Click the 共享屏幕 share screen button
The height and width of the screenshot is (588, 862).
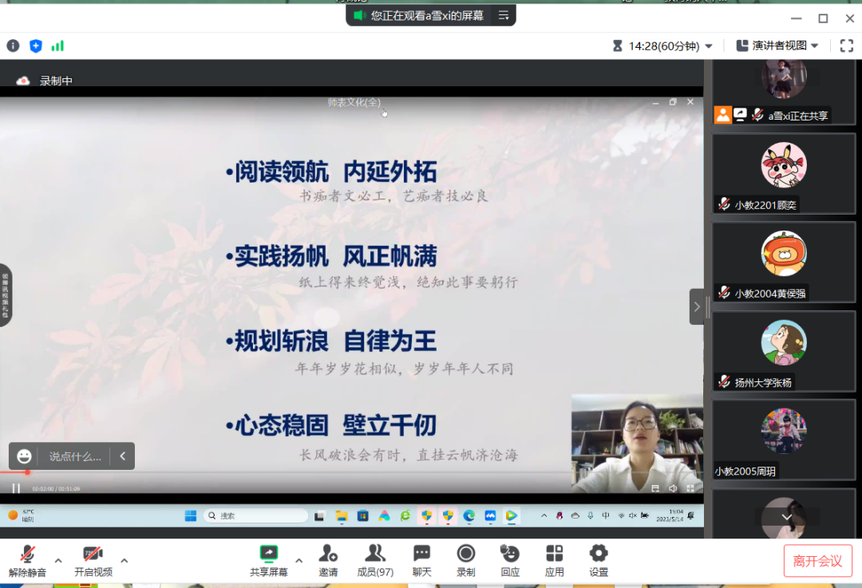[269, 560]
